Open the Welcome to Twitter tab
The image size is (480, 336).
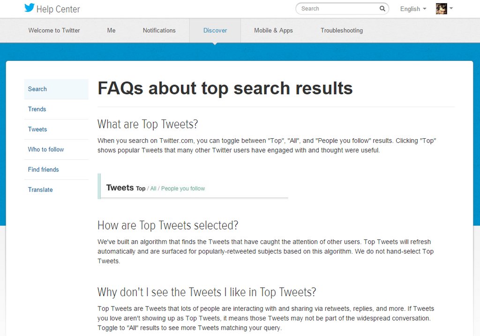[x=54, y=30]
